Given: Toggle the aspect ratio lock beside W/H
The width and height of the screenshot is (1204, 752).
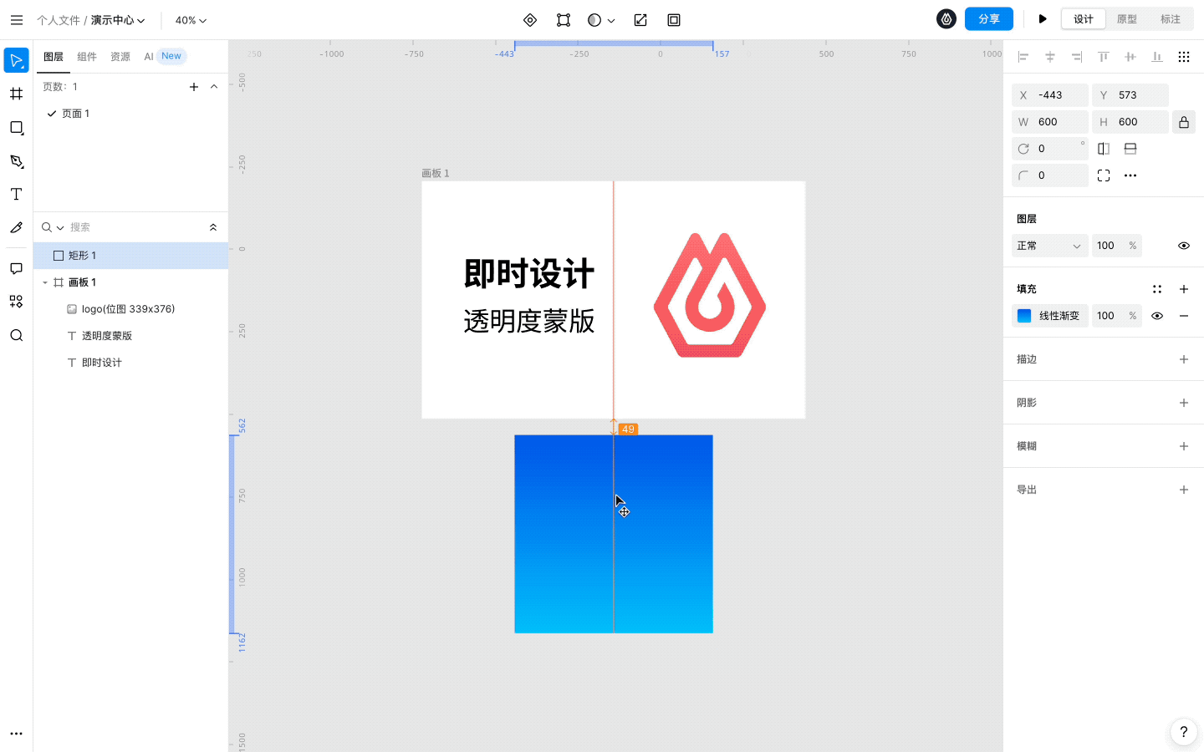Looking at the screenshot, I should pyautogui.click(x=1184, y=121).
